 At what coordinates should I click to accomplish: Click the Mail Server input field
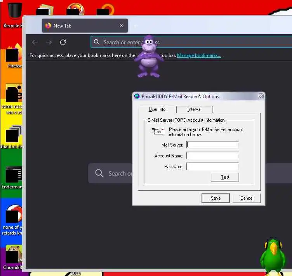(212, 145)
